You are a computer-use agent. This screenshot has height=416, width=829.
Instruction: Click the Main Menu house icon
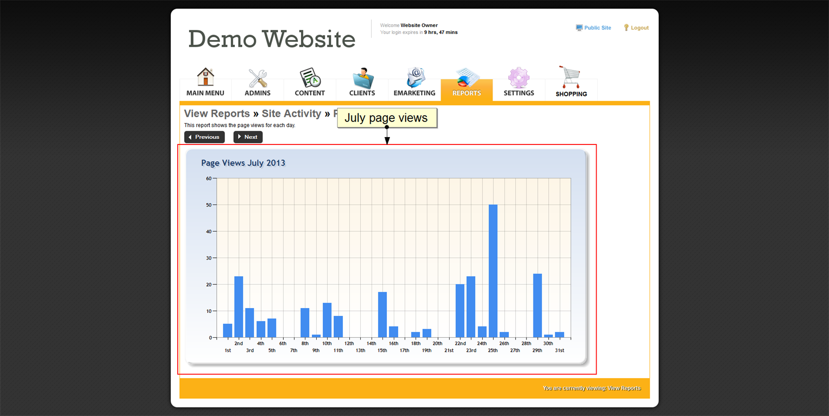[205, 77]
